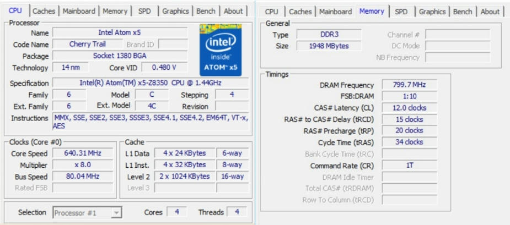Click the Core VID value 0.480 V
510x225 pixels.
(x=164, y=68)
